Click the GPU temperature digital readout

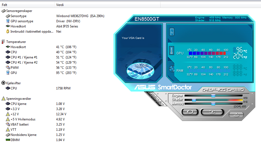(x=240, y=53)
